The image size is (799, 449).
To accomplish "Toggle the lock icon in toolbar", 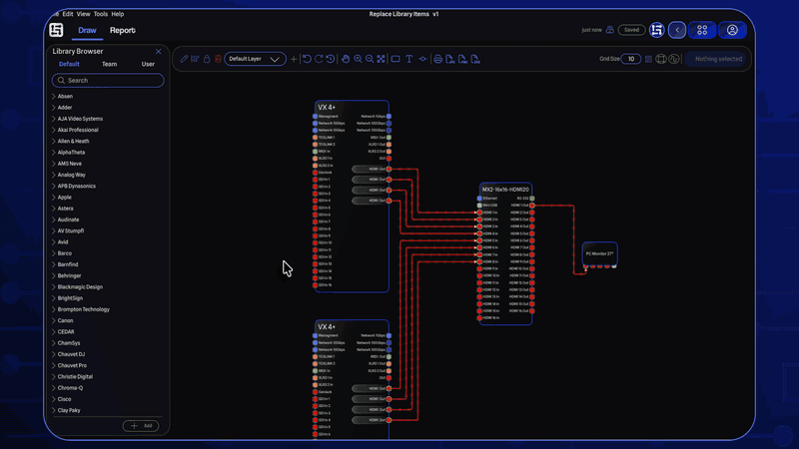I will click(207, 59).
